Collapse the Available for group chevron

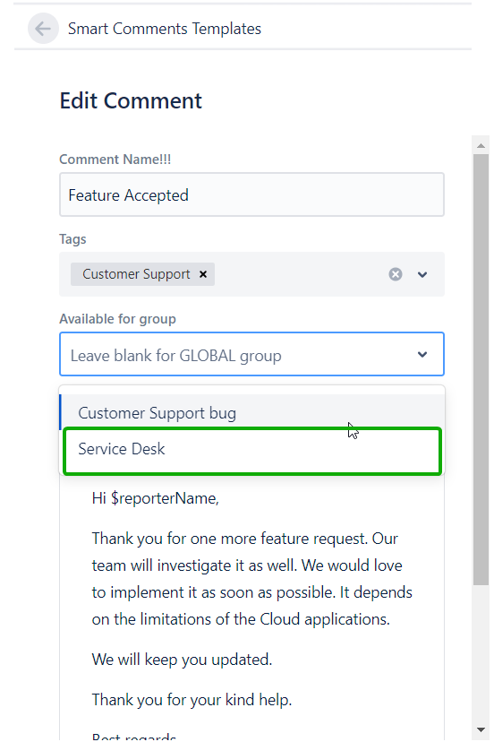pyautogui.click(x=422, y=355)
